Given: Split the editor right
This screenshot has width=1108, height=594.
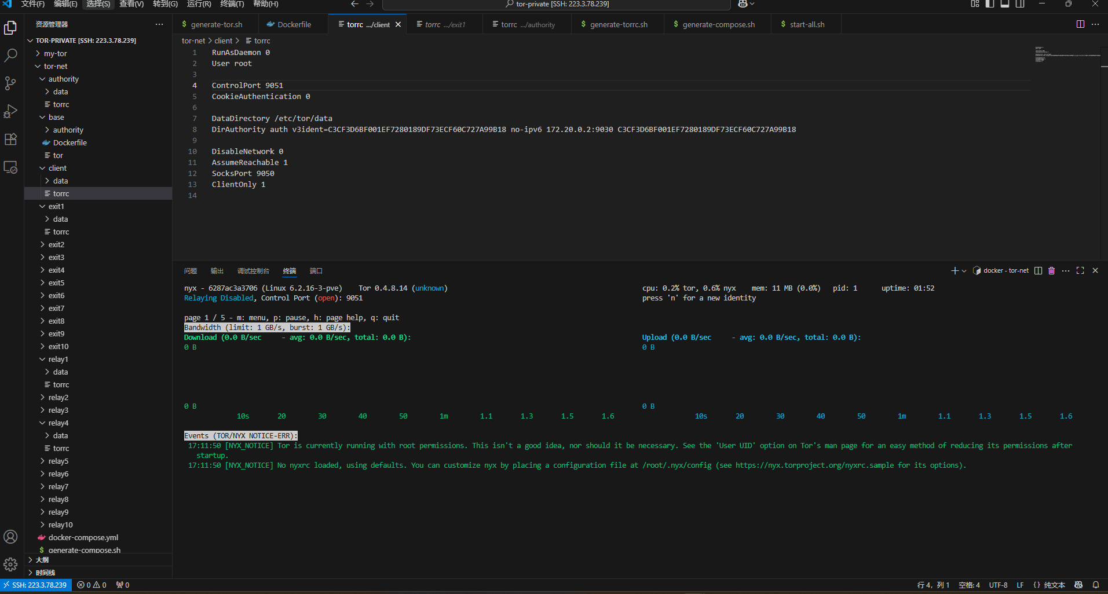Looking at the screenshot, I should pyautogui.click(x=1080, y=24).
